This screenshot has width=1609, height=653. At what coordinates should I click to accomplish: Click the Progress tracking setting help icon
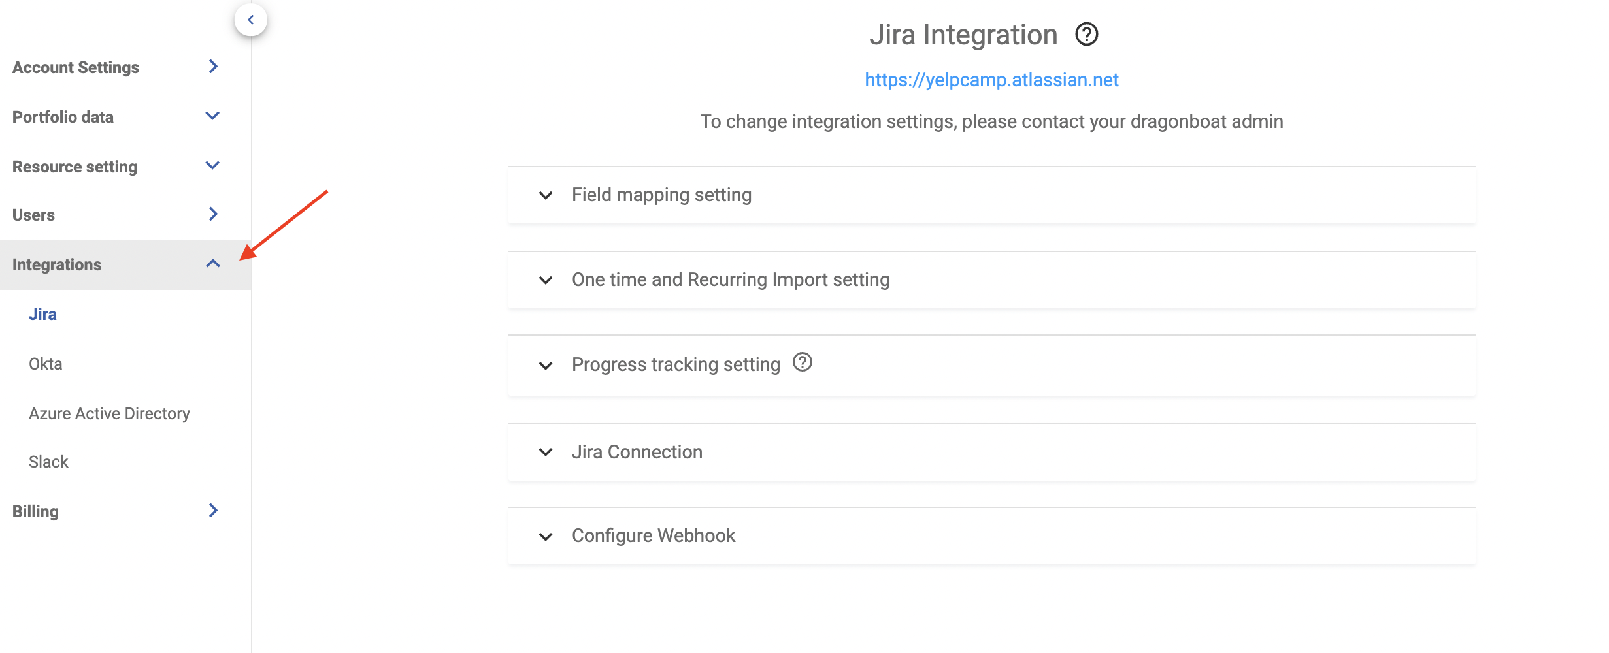(803, 363)
